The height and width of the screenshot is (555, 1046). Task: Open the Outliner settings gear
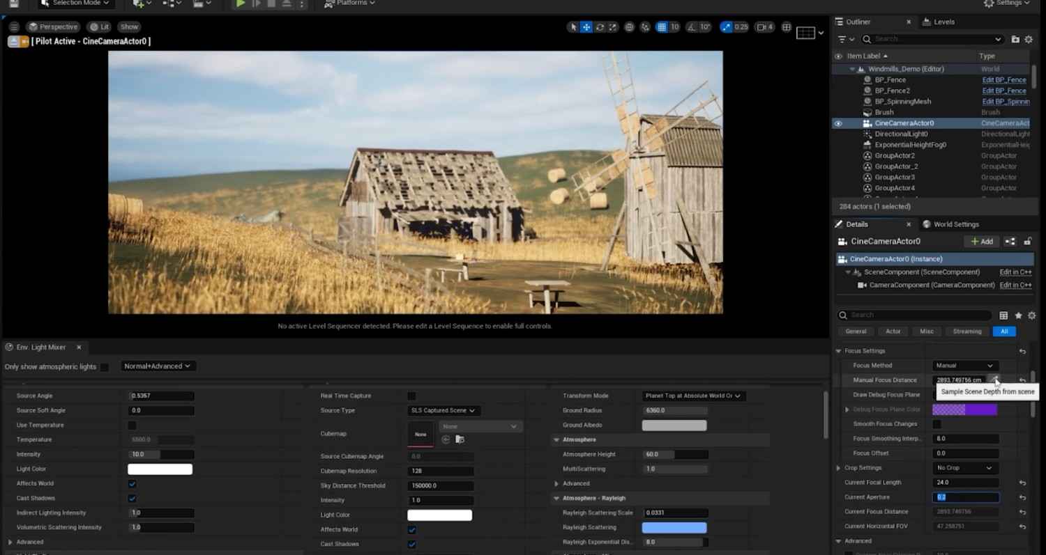(x=1029, y=39)
